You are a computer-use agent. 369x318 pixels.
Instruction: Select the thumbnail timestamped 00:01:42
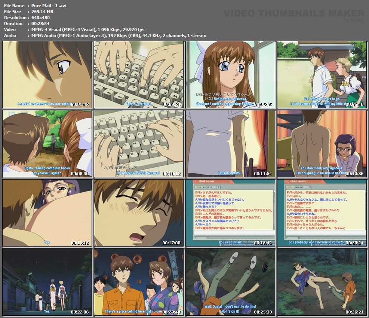(x=47, y=74)
